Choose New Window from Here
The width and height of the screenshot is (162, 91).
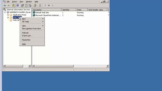pos(32,29)
